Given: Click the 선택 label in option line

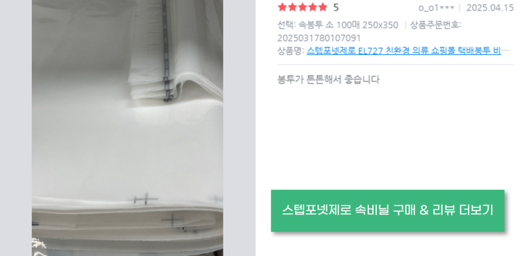Looking at the screenshot, I should click(287, 25).
